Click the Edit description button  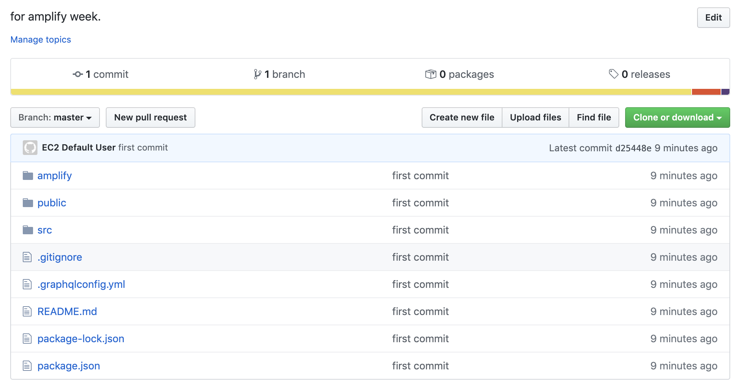coord(713,17)
